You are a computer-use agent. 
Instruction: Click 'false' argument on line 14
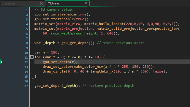(x=158, y=71)
